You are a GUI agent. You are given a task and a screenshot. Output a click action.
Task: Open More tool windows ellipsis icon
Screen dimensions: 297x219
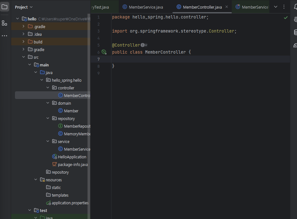pos(4,35)
